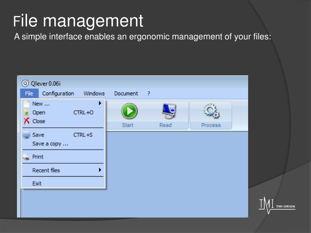Click the printer icon beside Print
This screenshot has width=311, height=233.
(x=26, y=157)
